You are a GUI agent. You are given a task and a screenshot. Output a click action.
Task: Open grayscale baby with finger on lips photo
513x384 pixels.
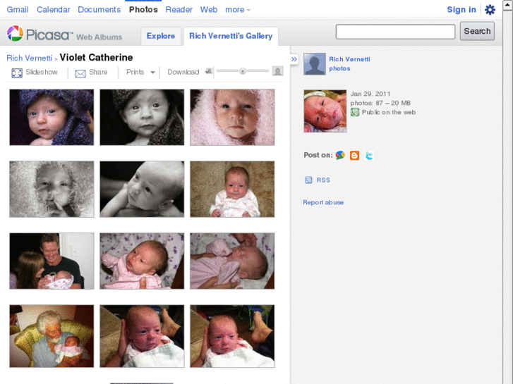pos(52,190)
